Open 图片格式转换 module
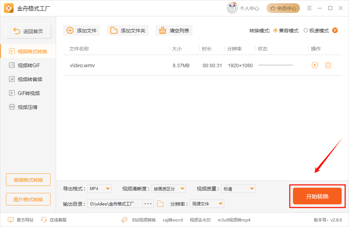Screen dimensions: 349x227 [28, 199]
